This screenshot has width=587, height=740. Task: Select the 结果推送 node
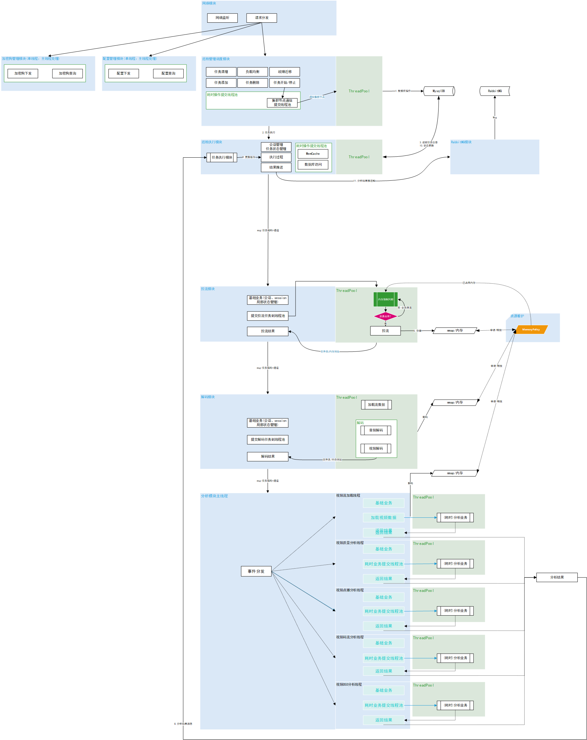point(276,168)
